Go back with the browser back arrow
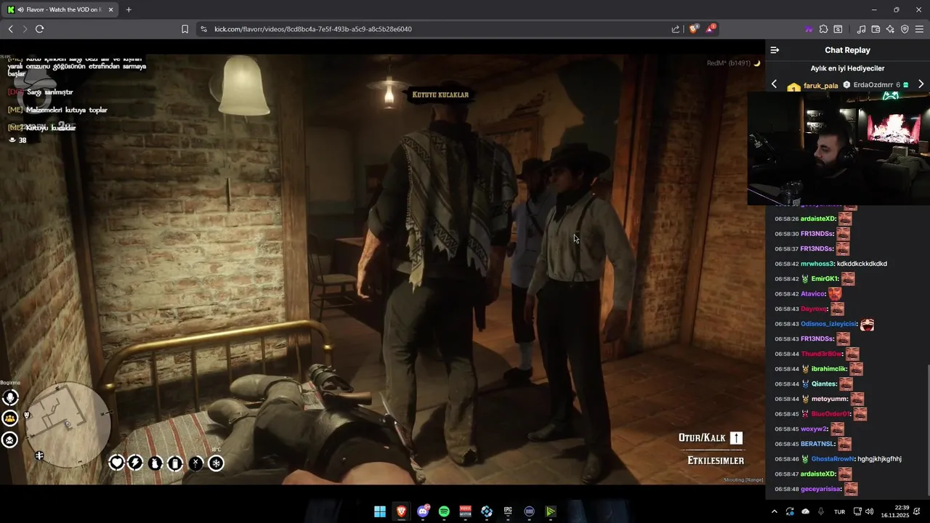 coord(11,29)
